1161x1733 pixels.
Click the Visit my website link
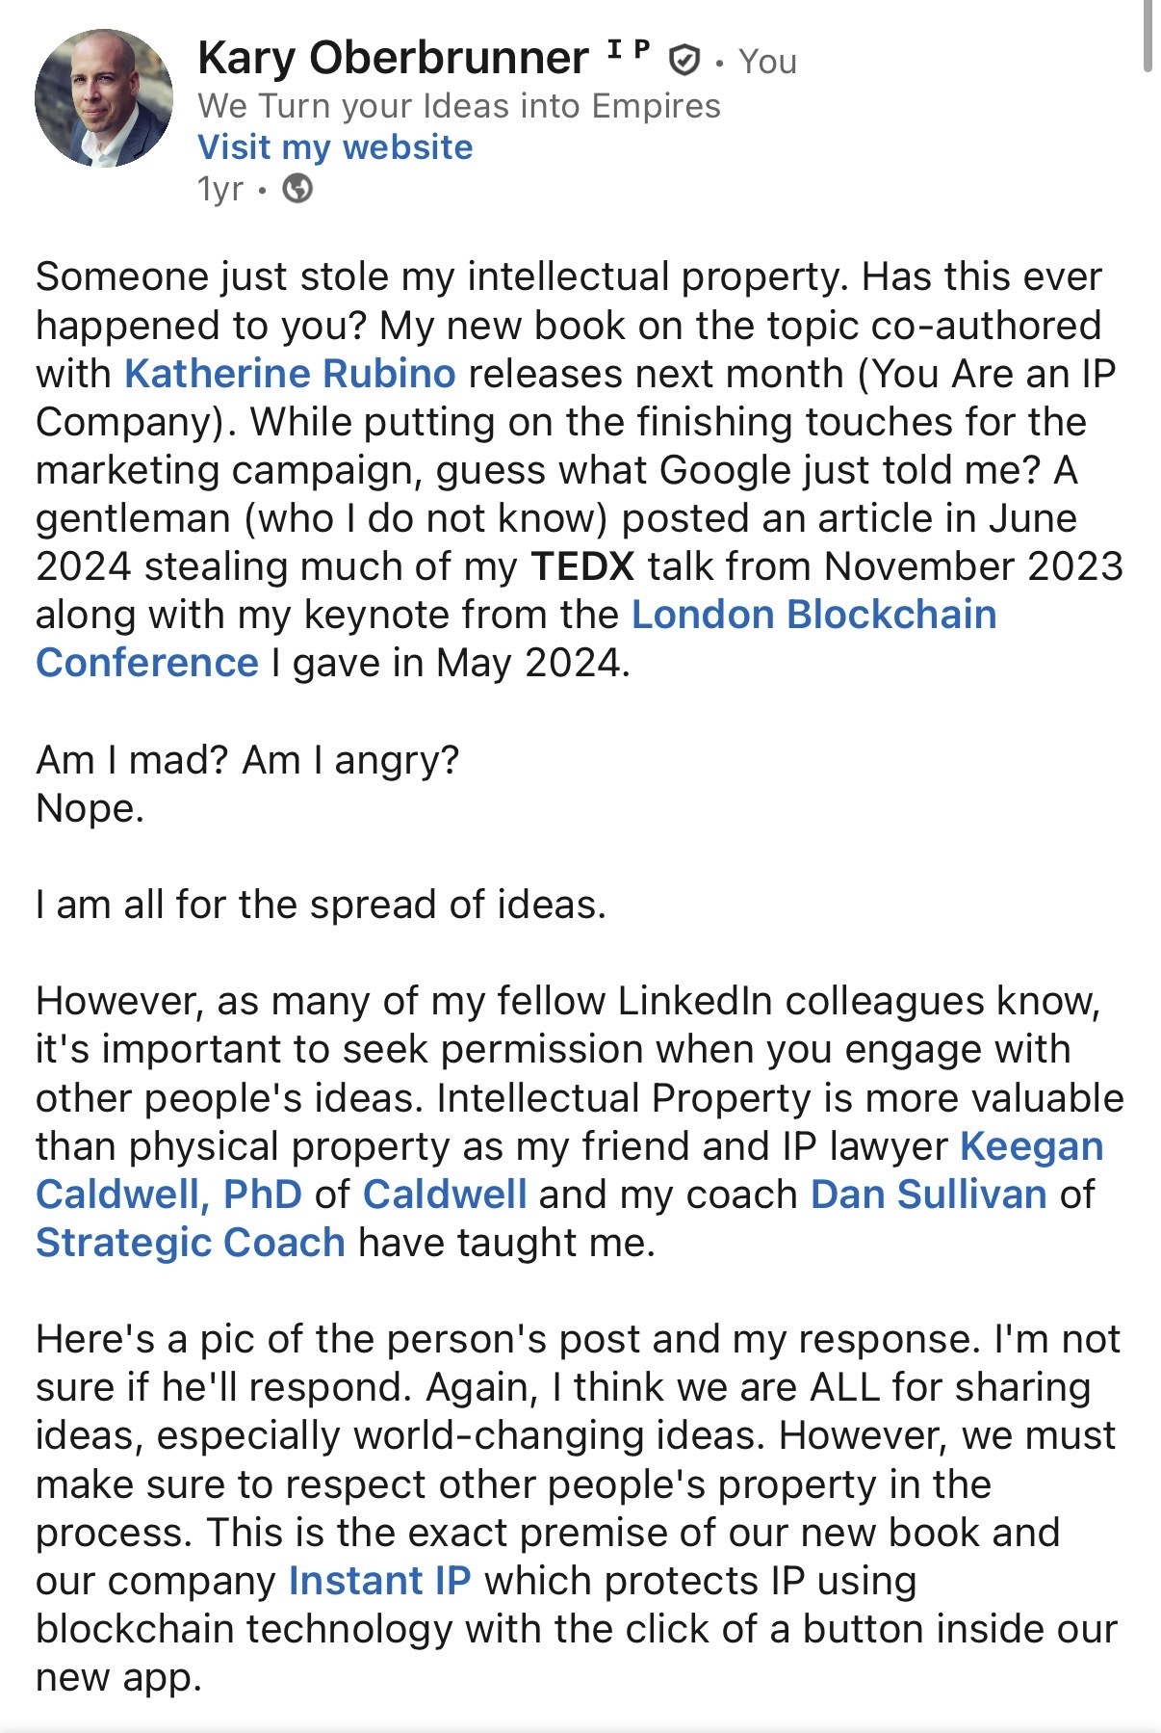coord(335,147)
